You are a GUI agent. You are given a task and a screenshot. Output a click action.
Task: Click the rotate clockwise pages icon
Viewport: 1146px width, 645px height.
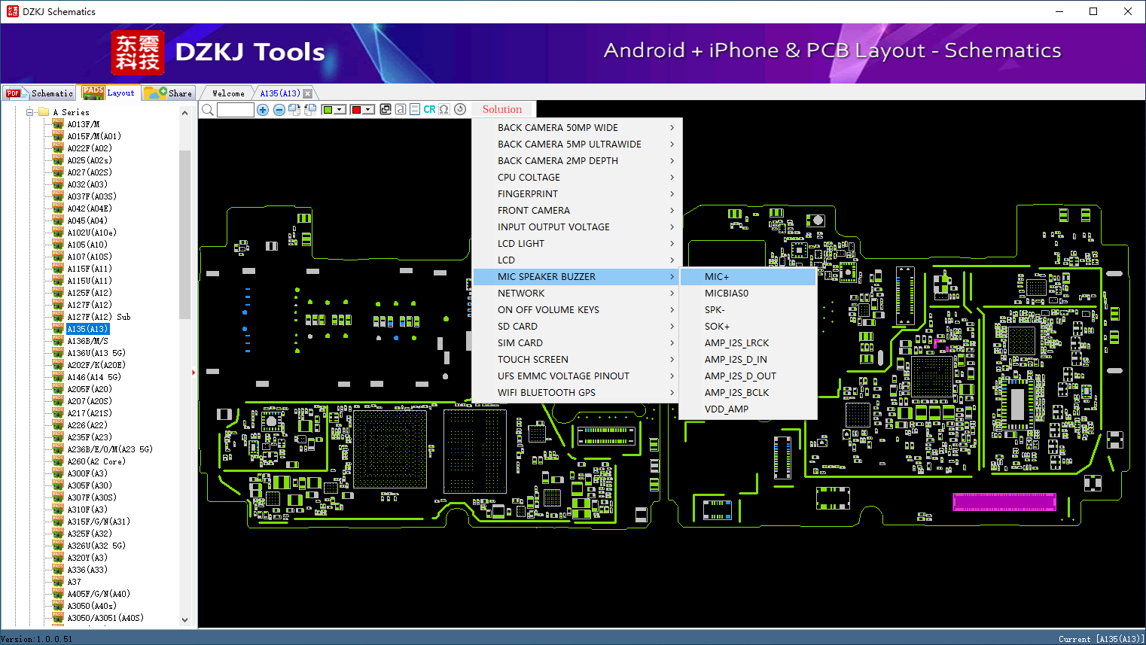pyautogui.click(x=294, y=110)
